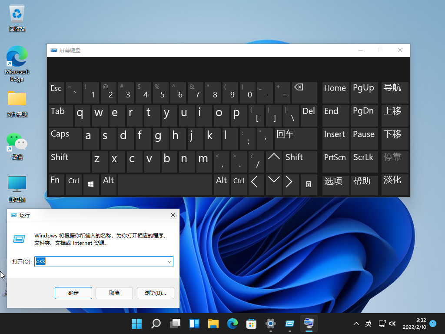
Task: Expand hidden icons in the system tray
Action: [x=356, y=324]
